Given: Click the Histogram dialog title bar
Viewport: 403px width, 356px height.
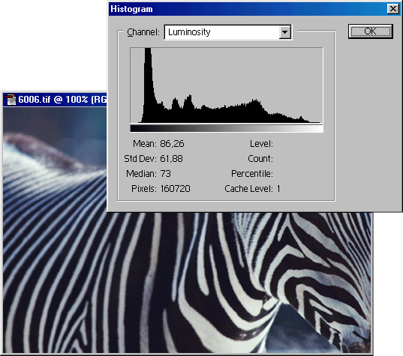Looking at the screenshot, I should pos(247,9).
